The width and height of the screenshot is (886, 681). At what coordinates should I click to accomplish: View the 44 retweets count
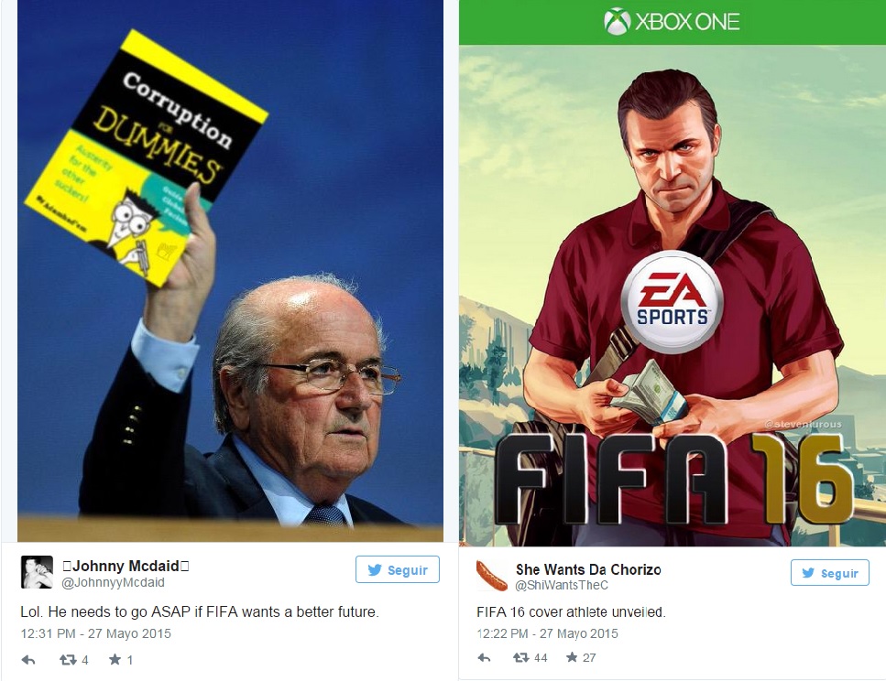tap(541, 657)
